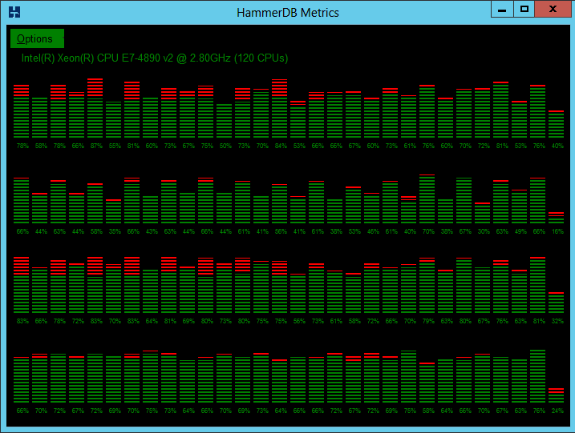
Task: Click the HammerDB logo icon in title bar
Action: [x=14, y=12]
